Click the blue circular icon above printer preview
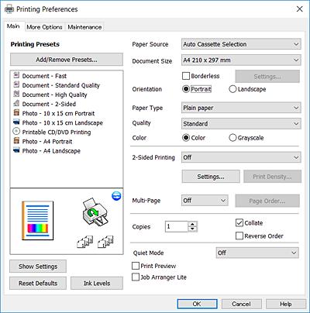The width and height of the screenshot is (310, 313). [116, 196]
